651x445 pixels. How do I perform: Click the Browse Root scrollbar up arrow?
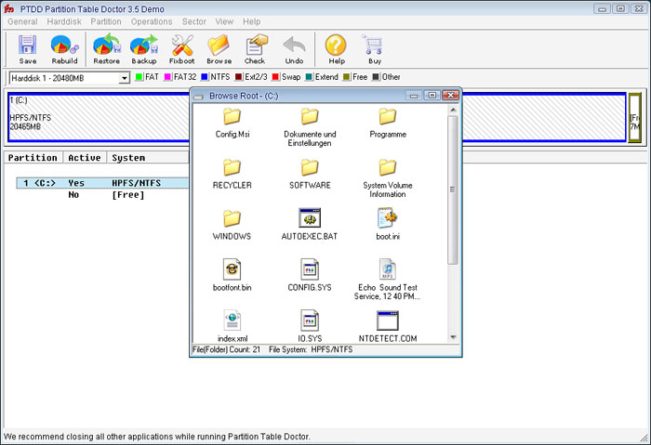[x=453, y=110]
